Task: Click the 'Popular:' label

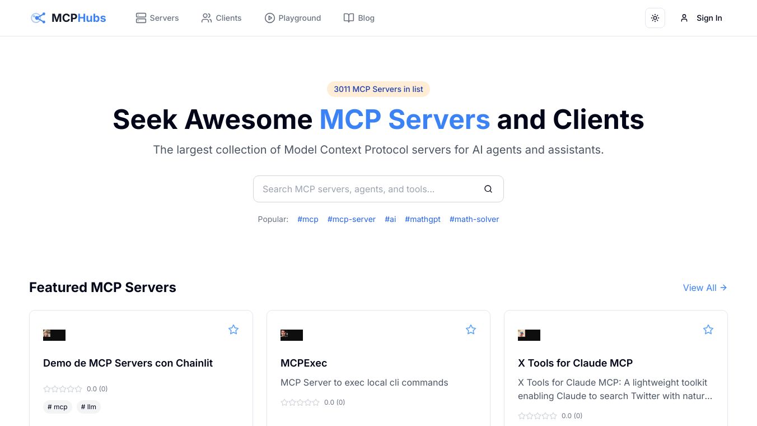Action: click(273, 219)
